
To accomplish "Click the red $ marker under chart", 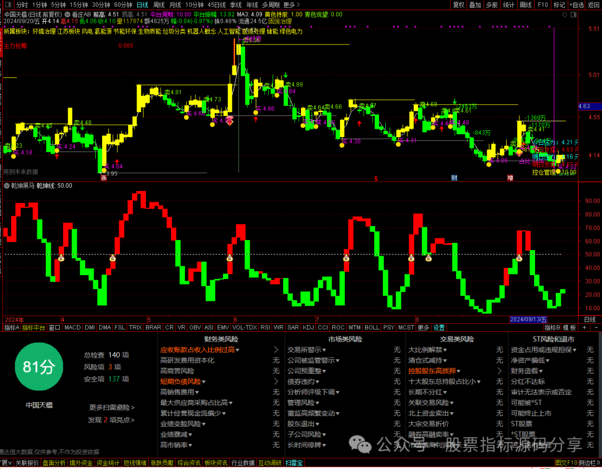I will coord(376,178).
